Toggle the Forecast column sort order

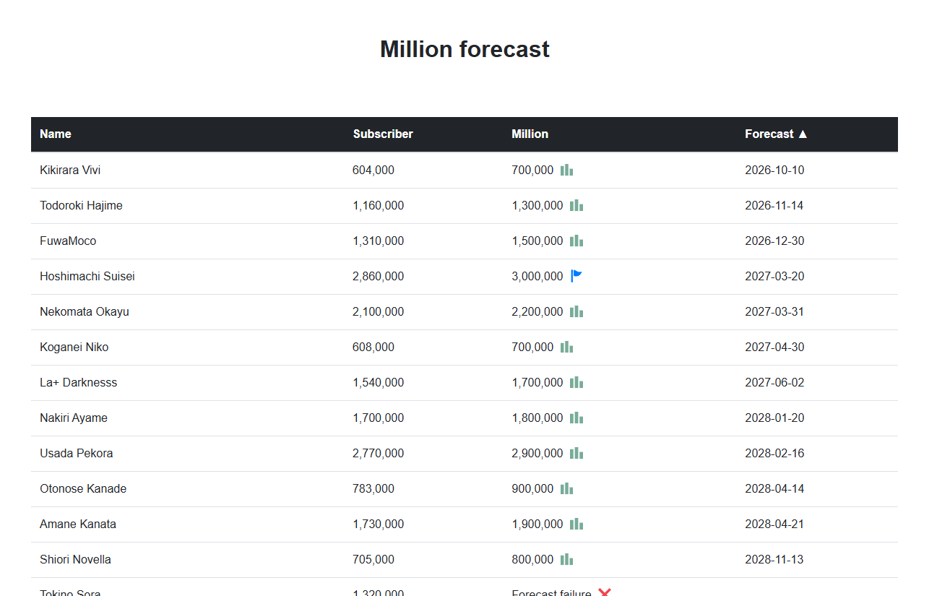coord(777,134)
